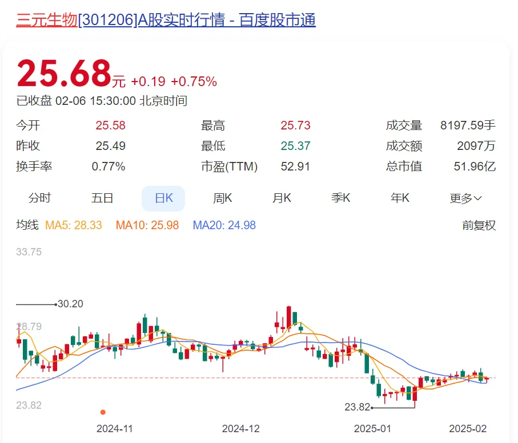
Task: Click the 23.82 low price annotation
Action: click(x=358, y=408)
